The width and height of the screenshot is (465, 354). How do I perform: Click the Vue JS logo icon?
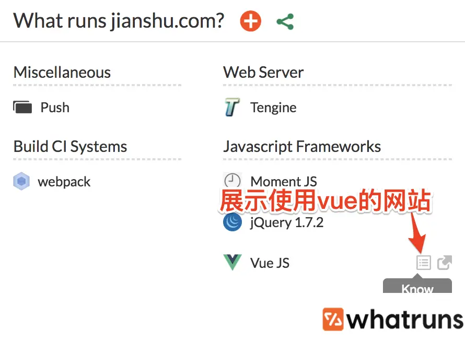233,262
